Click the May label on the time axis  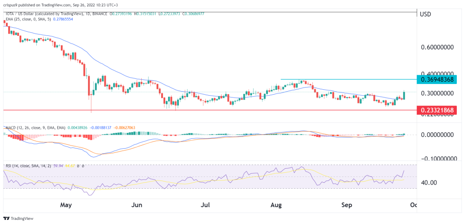pyautogui.click(x=66, y=205)
